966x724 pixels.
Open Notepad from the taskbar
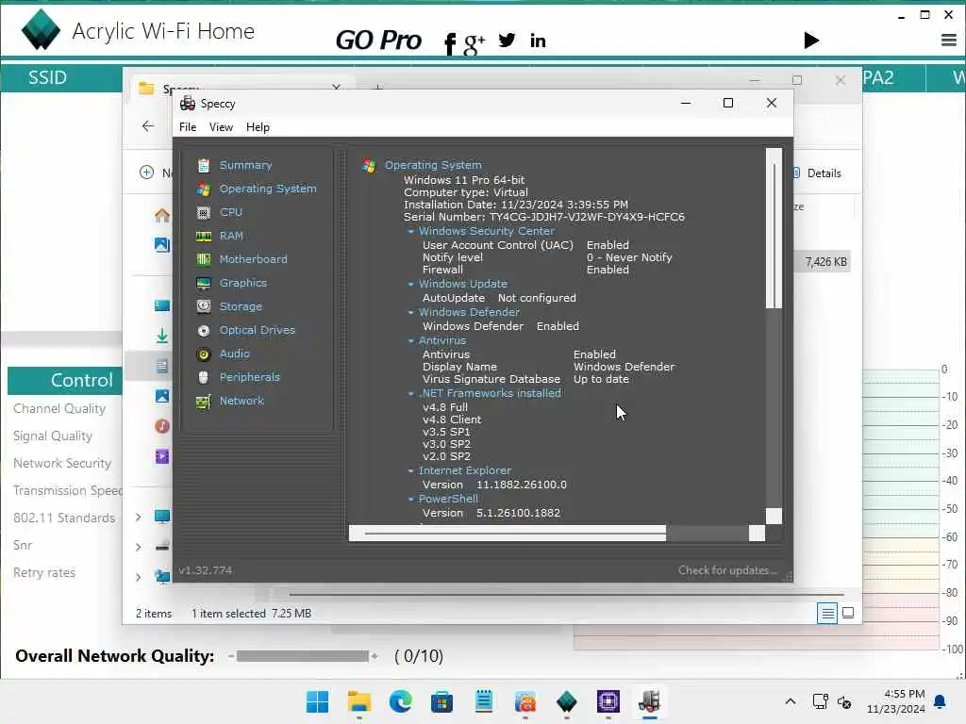point(484,701)
